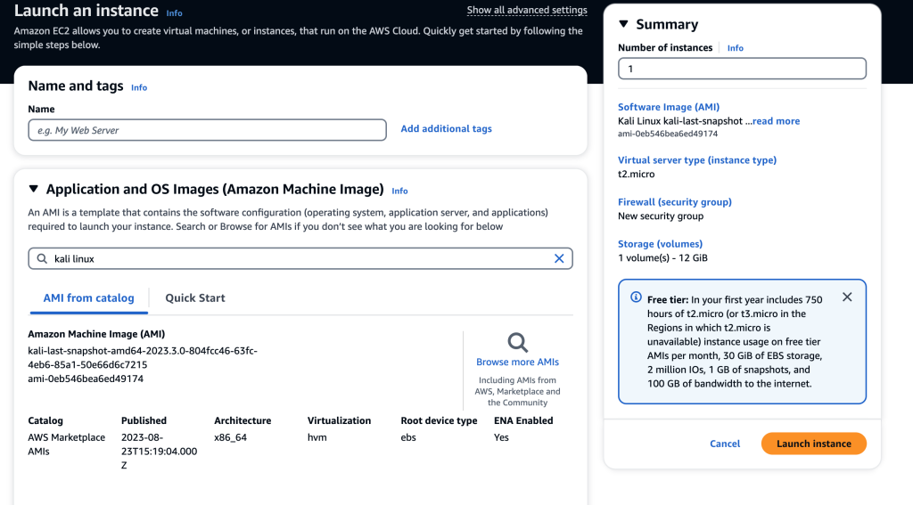This screenshot has height=505, width=913.
Task: Click the large Browse more AMIs magnifier icon
Action: [x=517, y=342]
